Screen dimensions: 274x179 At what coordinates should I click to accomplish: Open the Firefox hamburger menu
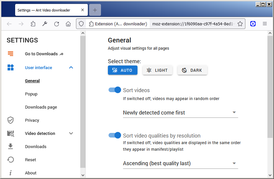coord(265,24)
